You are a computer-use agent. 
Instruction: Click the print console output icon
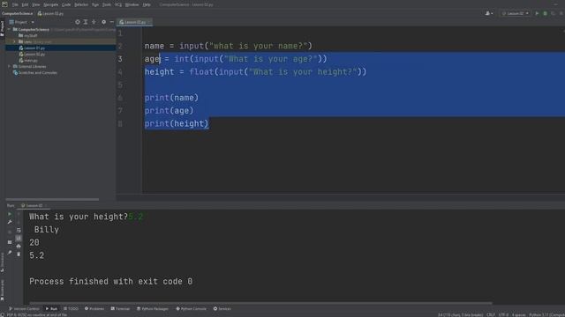[x=19, y=247]
